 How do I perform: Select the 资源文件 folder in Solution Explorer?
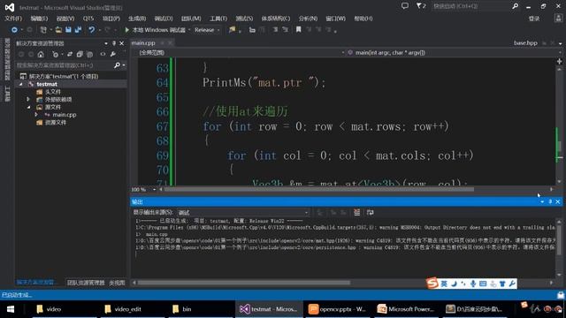[56, 122]
